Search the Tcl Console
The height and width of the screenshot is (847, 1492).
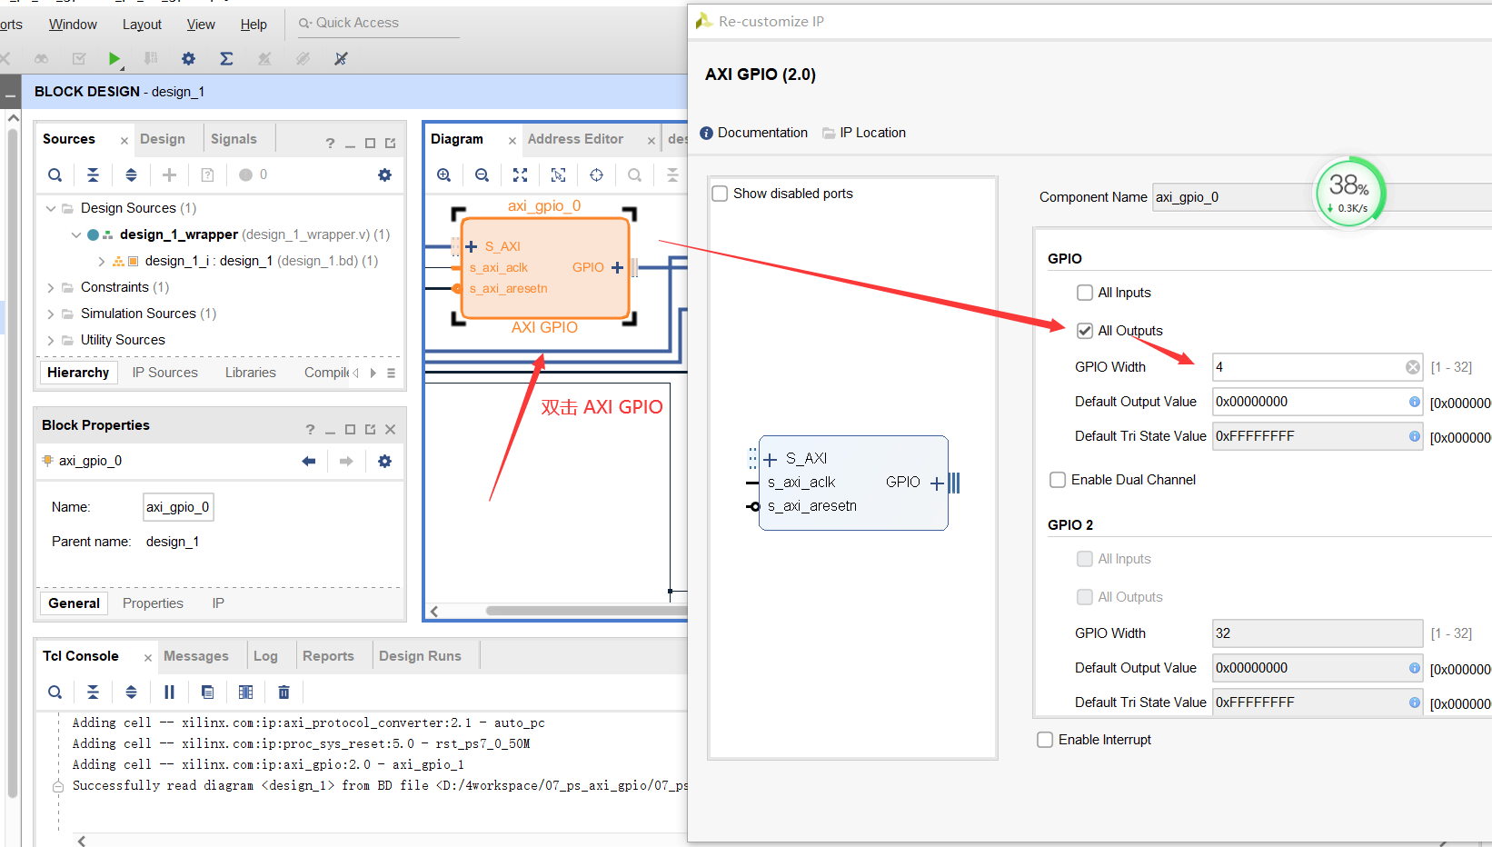pyautogui.click(x=55, y=692)
